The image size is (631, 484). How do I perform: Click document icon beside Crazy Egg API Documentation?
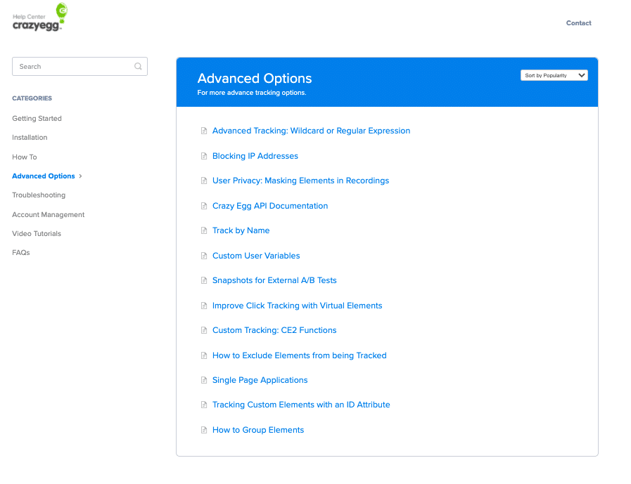[x=204, y=206]
